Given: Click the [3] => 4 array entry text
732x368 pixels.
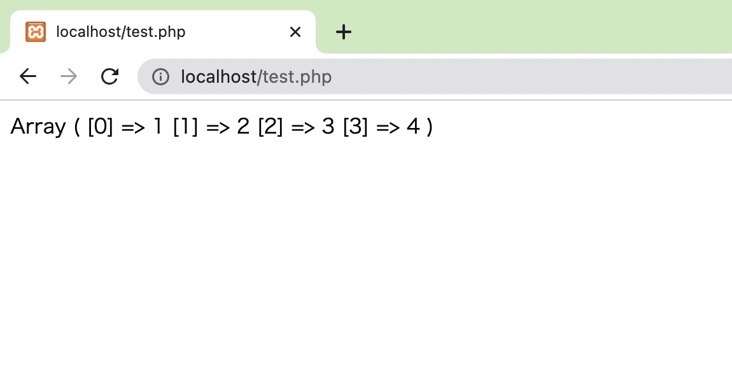Looking at the screenshot, I should (381, 126).
